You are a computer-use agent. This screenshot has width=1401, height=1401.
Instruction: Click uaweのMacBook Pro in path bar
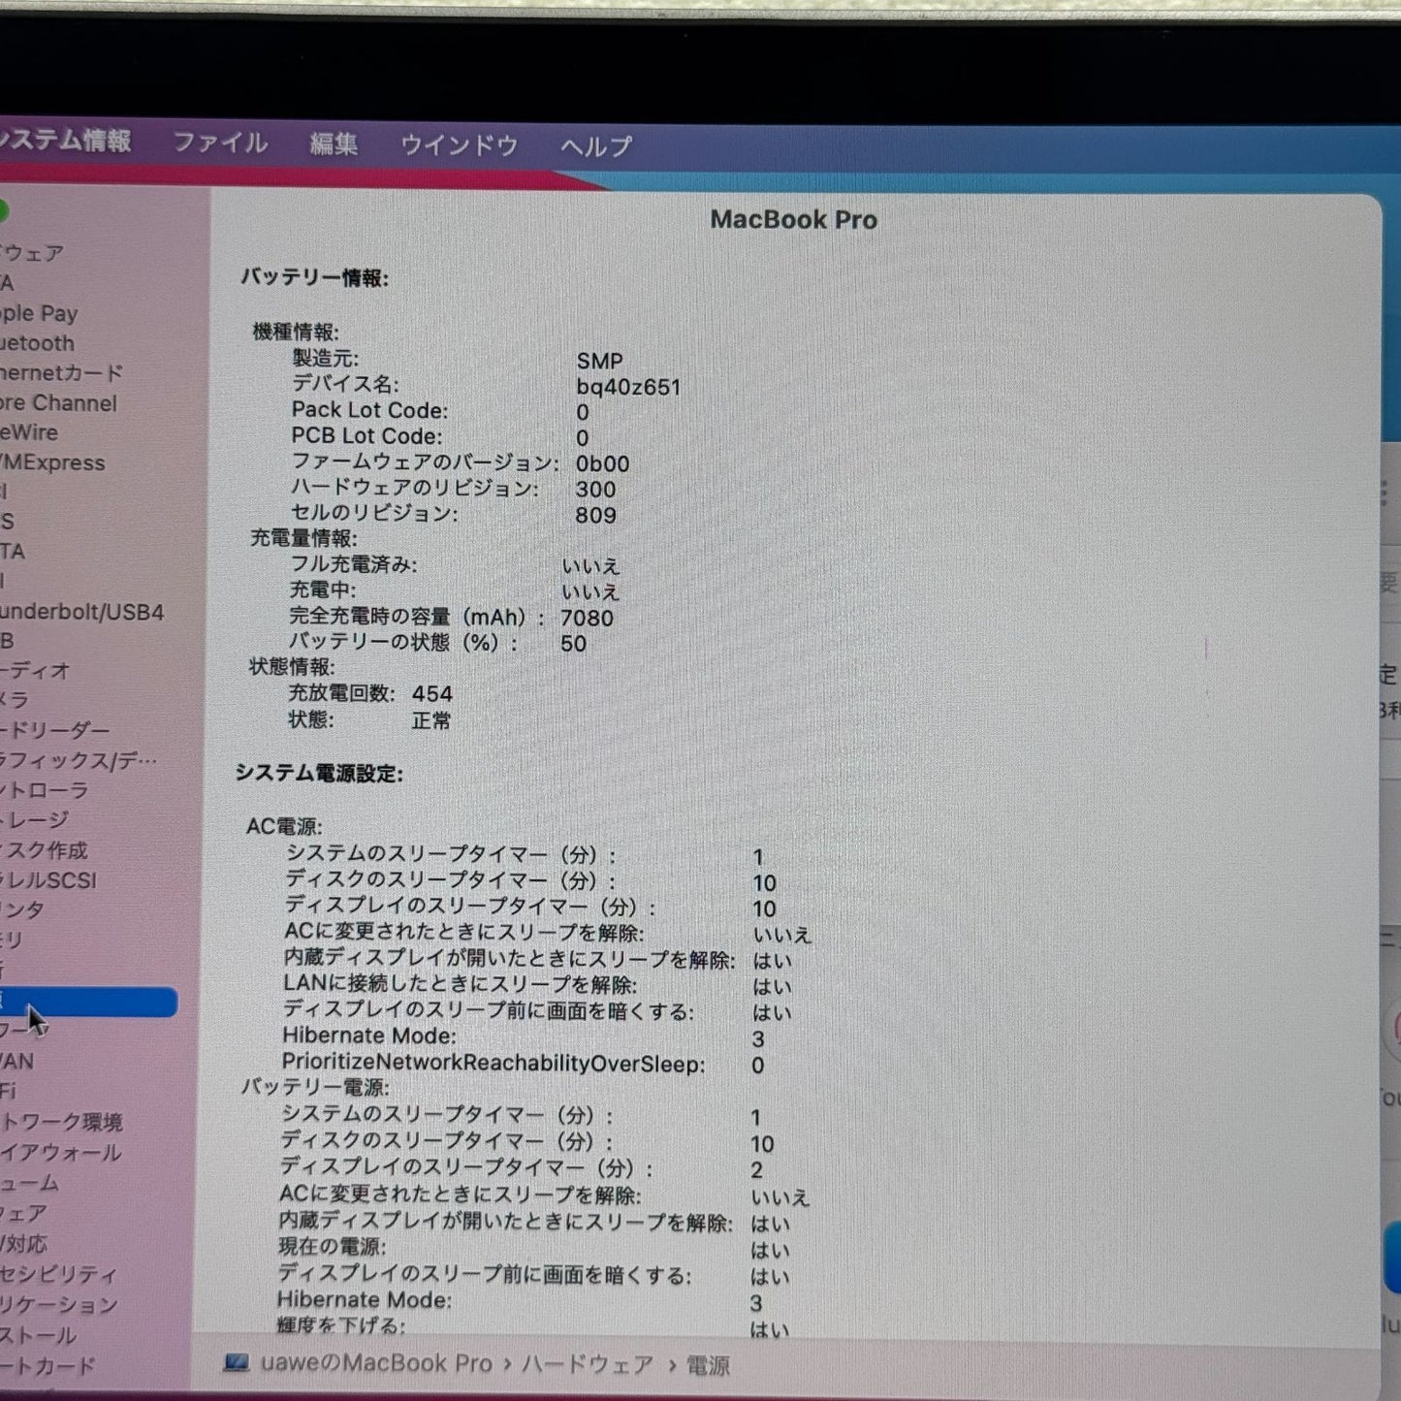click(376, 1363)
